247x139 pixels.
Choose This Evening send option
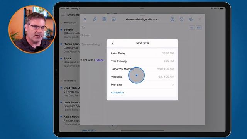pyautogui.click(x=142, y=61)
